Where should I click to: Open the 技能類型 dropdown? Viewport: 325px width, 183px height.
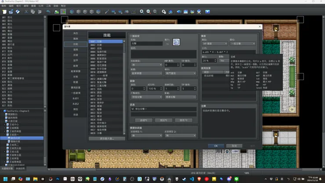click(x=147, y=65)
